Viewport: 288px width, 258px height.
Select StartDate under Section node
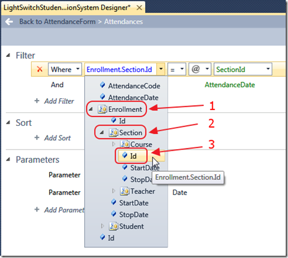tap(145, 168)
